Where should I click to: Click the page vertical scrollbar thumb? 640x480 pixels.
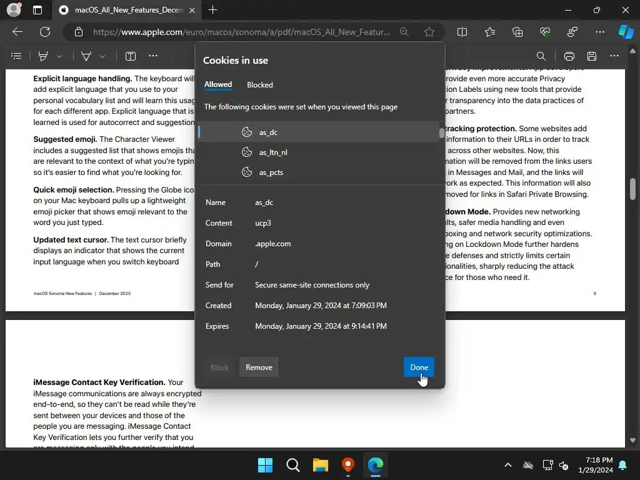(632, 189)
